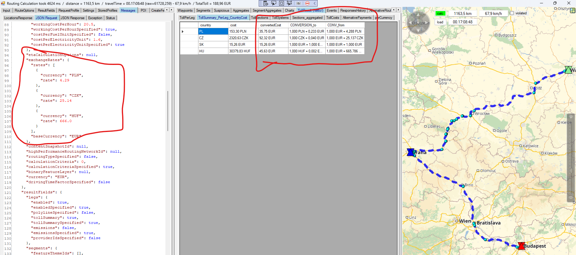Click the map zoom-in plus button
This screenshot has height=255, width=576.
[571, 117]
